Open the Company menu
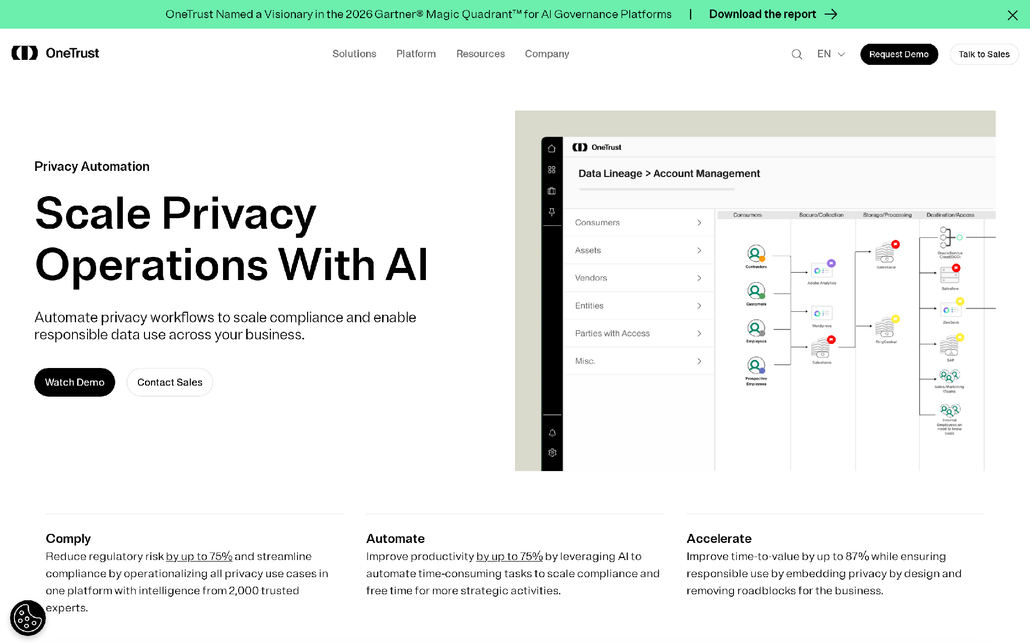Screen dimensions: 1030x643 coord(547,54)
